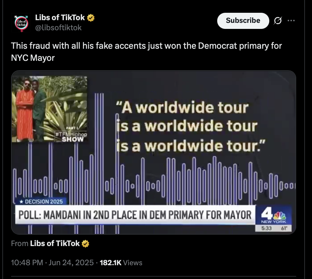Click the TFMHiphop Show inset photo
Viewport: 312px width, 279px height.
pyautogui.click(x=49, y=109)
